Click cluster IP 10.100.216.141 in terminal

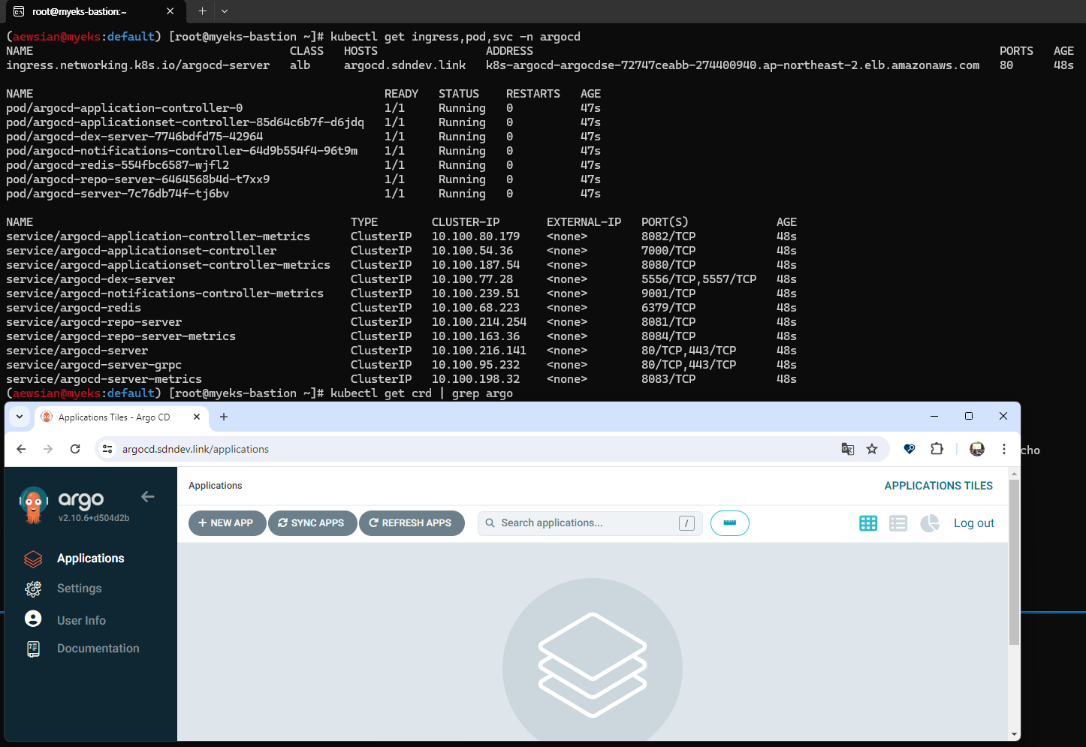pos(479,351)
